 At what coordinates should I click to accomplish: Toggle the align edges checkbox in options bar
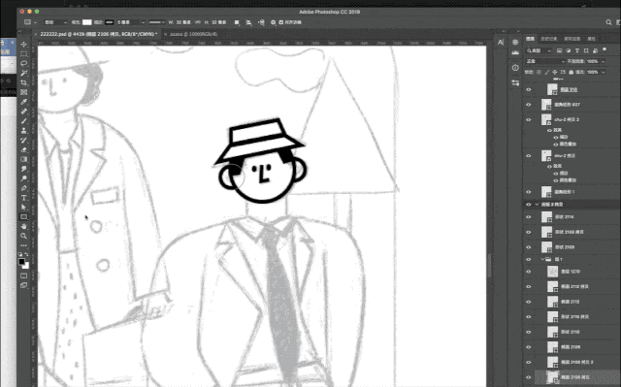[281, 22]
